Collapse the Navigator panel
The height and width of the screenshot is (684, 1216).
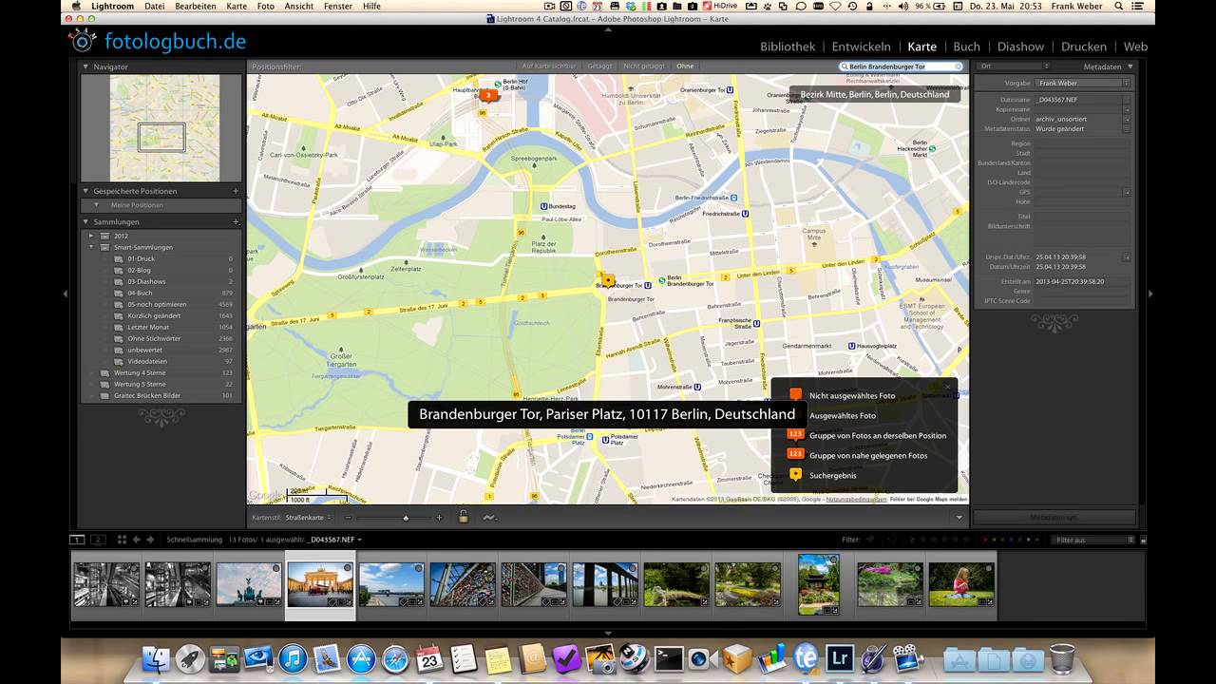(85, 66)
